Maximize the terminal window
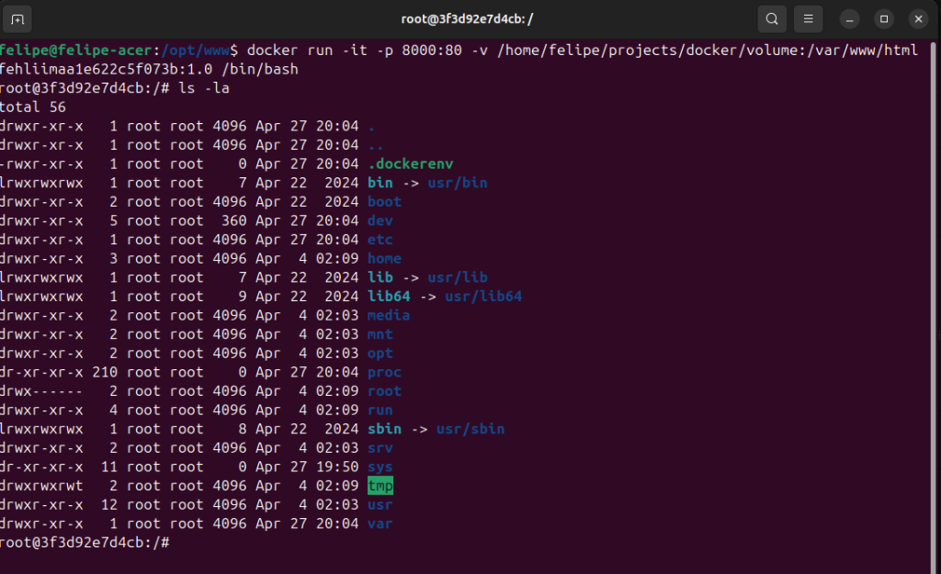The width and height of the screenshot is (941, 574). click(884, 18)
